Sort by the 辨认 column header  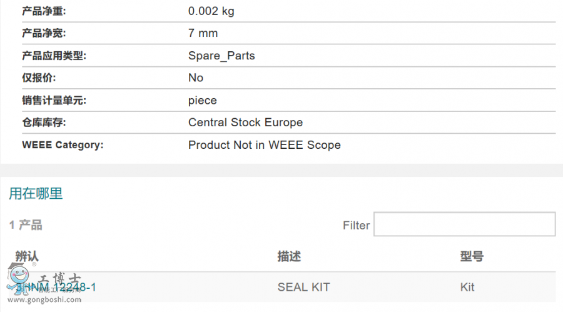[27, 256]
